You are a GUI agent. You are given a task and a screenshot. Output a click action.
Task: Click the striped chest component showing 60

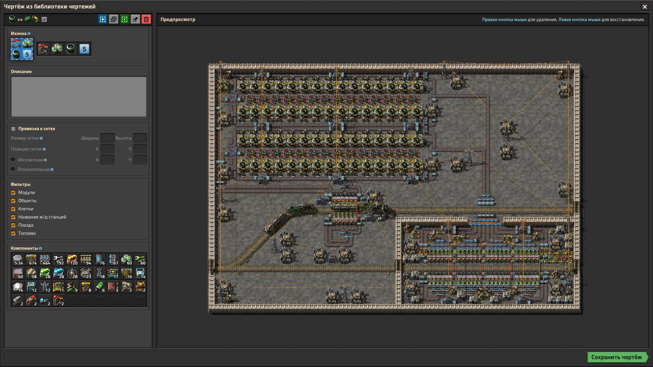18,273
